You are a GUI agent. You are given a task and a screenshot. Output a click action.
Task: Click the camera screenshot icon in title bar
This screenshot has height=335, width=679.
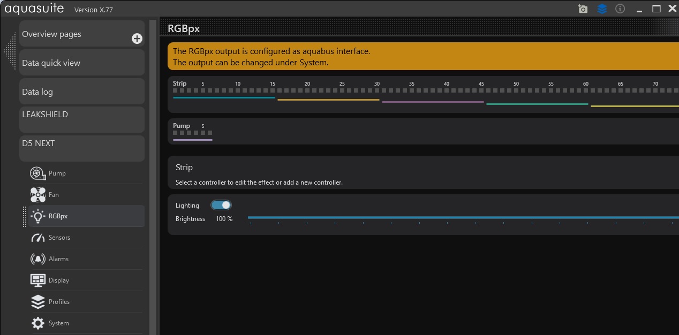pyautogui.click(x=583, y=9)
